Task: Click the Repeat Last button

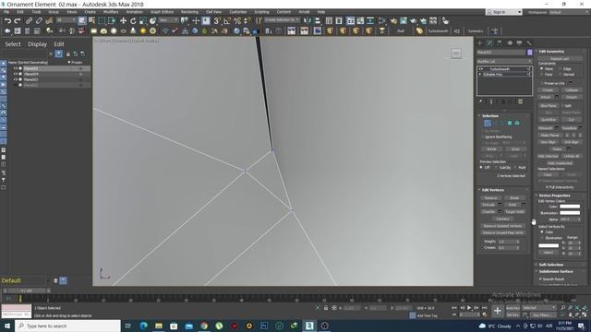Action: click(560, 59)
